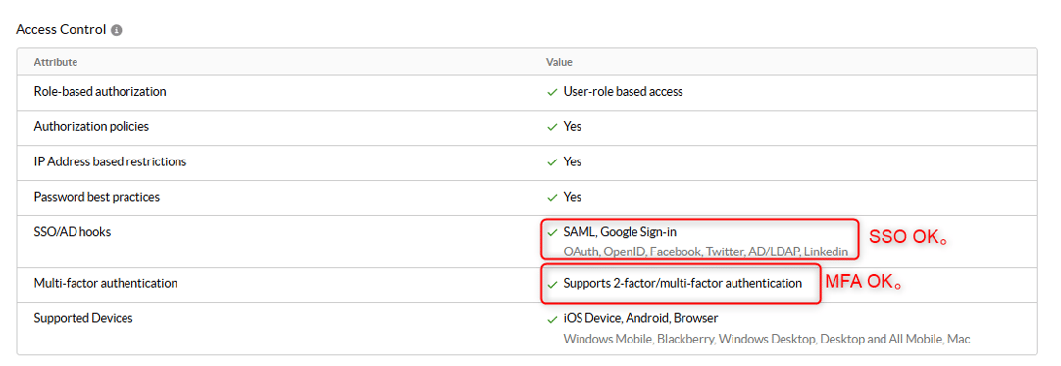Select the Attribute column header
1061x366 pixels.
pyautogui.click(x=56, y=62)
